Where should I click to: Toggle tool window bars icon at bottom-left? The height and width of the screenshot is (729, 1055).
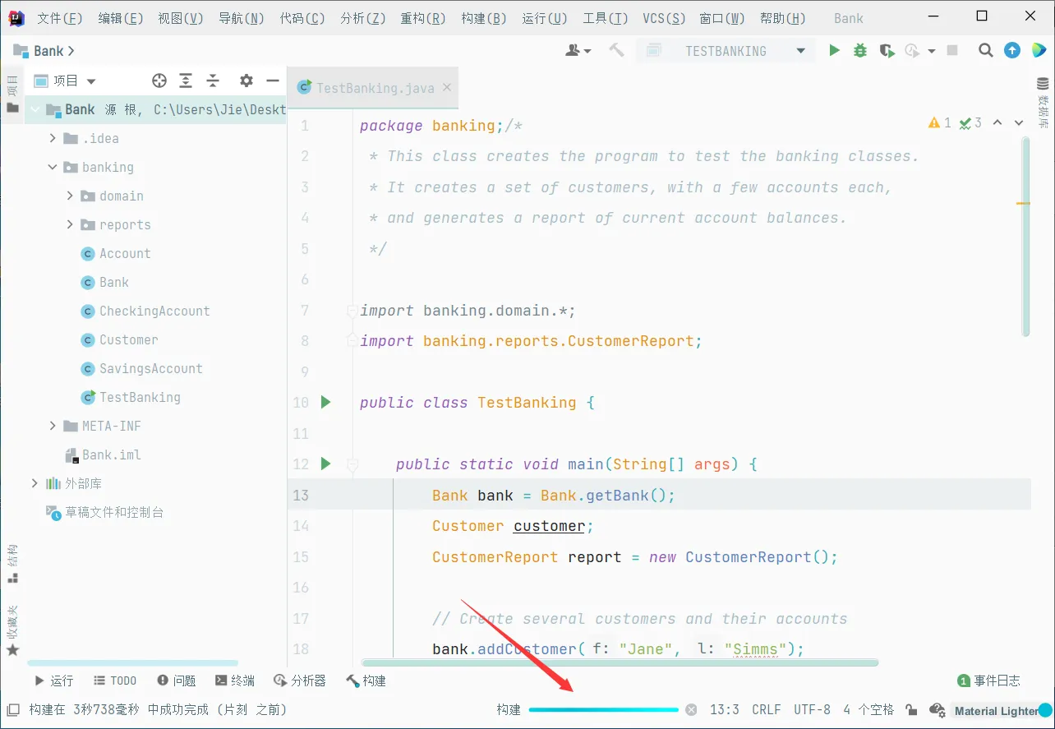point(12,709)
